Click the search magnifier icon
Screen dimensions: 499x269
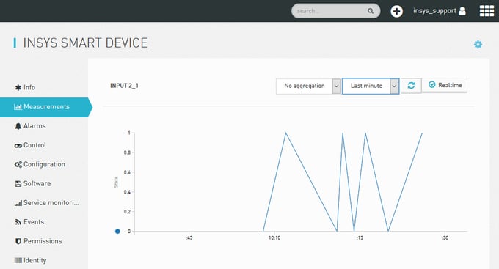(x=371, y=11)
